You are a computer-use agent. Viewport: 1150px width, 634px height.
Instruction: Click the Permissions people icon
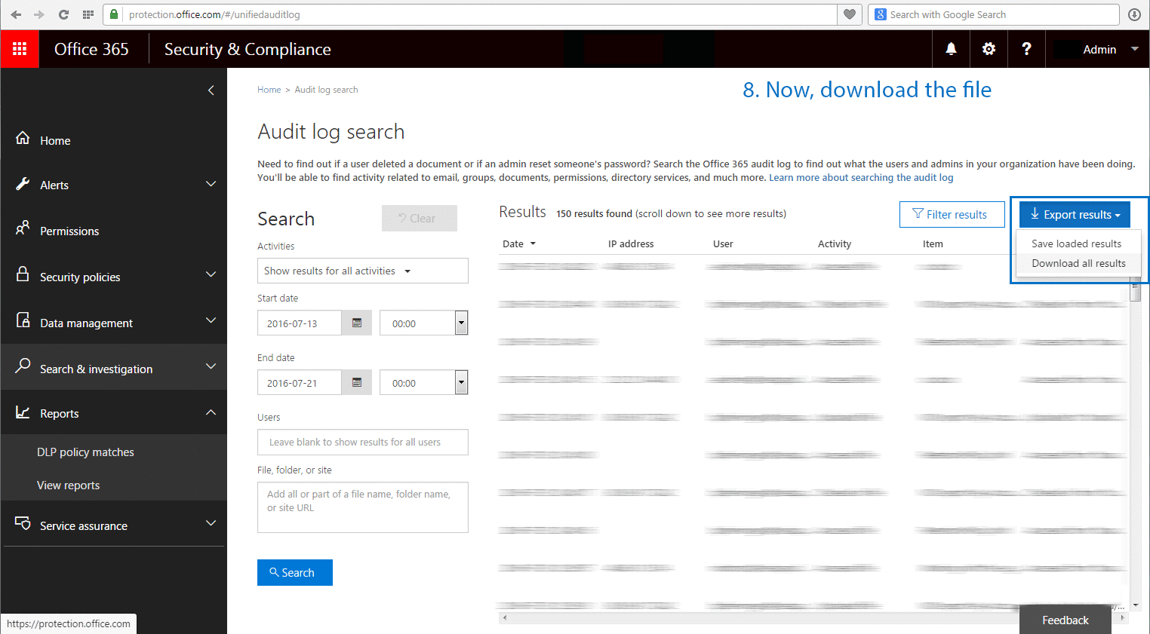point(23,228)
